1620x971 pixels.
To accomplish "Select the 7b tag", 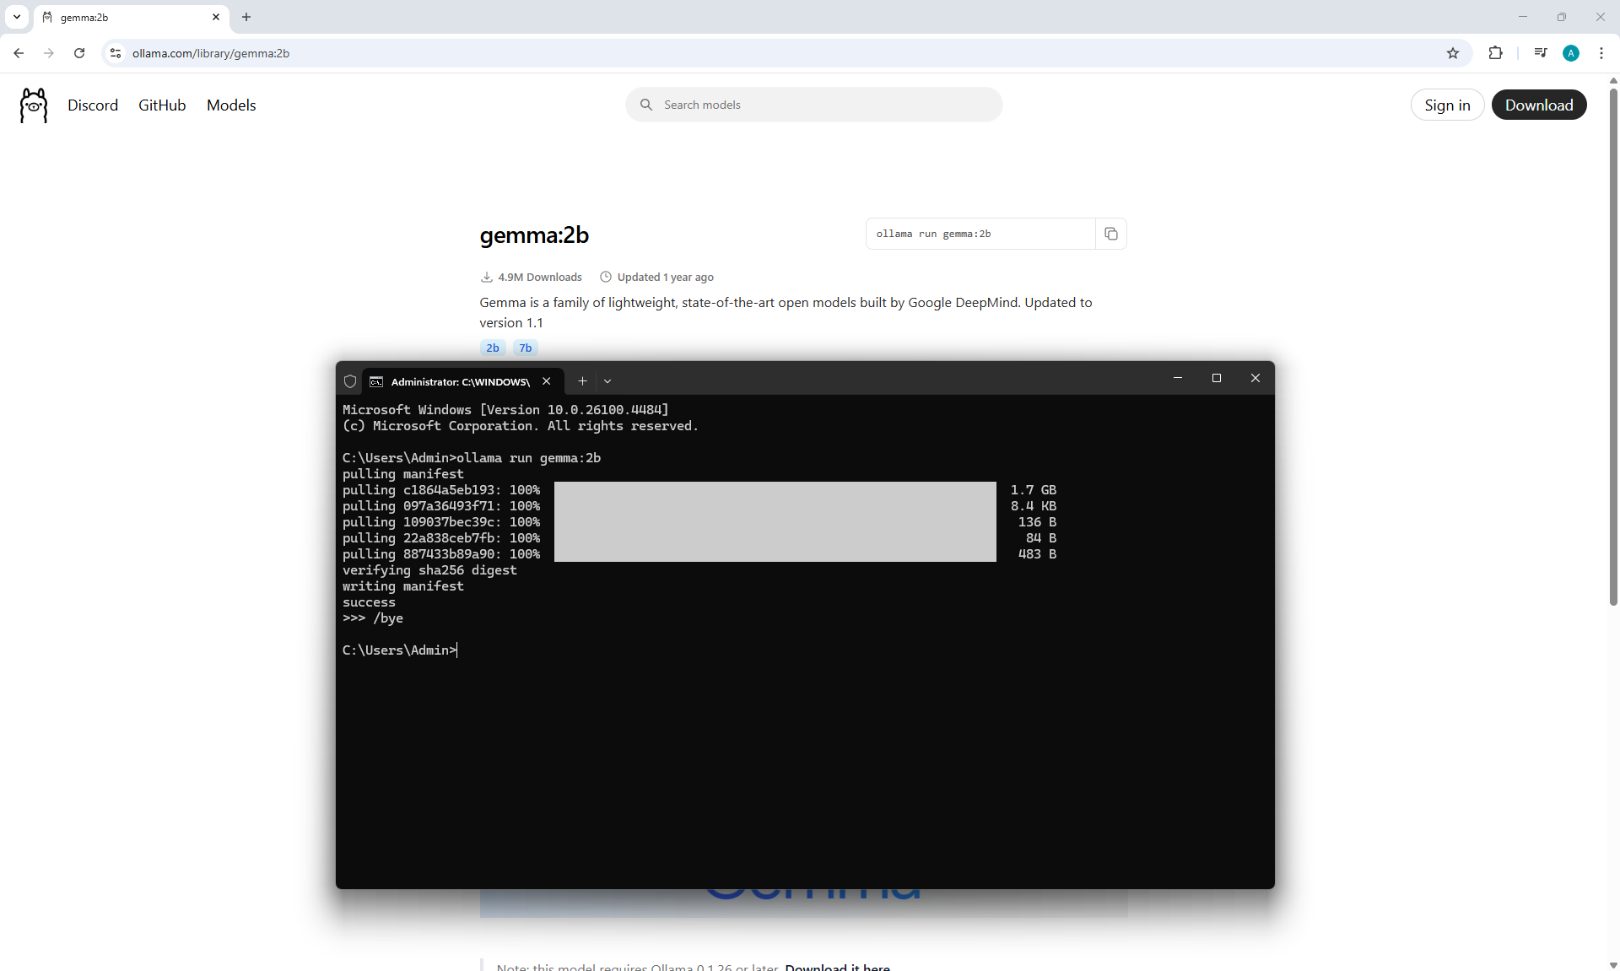I will [x=525, y=348].
